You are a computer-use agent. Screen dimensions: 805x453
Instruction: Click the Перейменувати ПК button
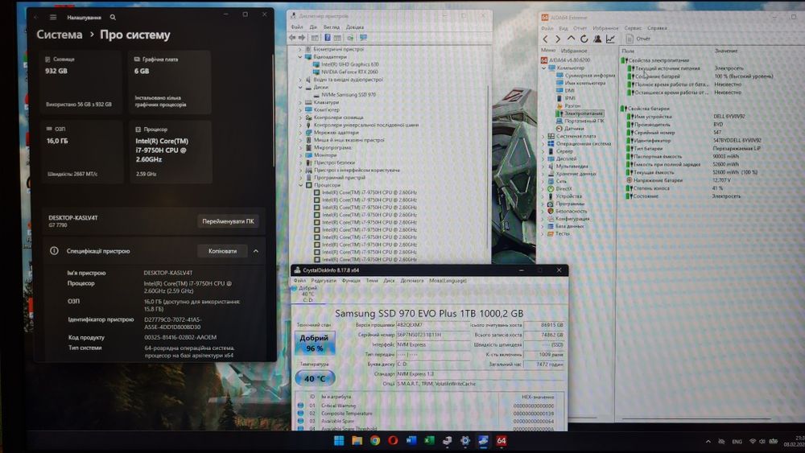[x=228, y=221]
